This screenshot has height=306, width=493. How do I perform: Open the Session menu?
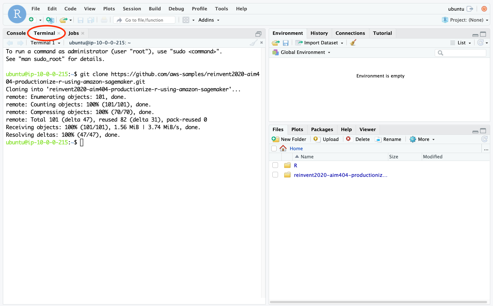click(x=132, y=9)
